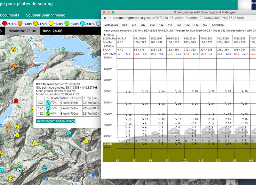The width and height of the screenshot is (256, 185).
Task: Click 8 km/h wind speed in 15Z row
Action: [65, 114]
